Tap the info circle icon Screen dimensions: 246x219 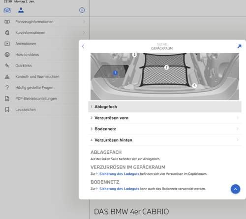click(82, 10)
